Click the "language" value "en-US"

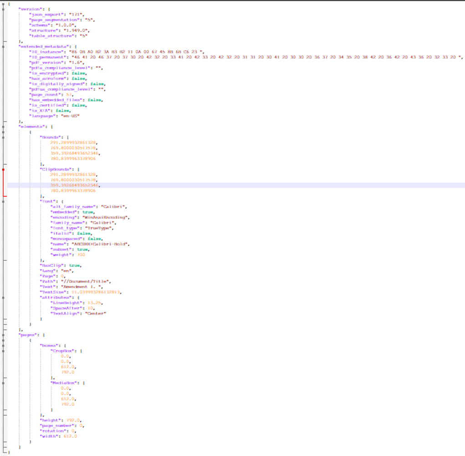click(70, 116)
